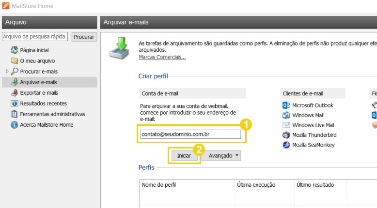The image size is (377, 208).
Task: Click the MailStore Home logo icon
Action: point(5,6)
